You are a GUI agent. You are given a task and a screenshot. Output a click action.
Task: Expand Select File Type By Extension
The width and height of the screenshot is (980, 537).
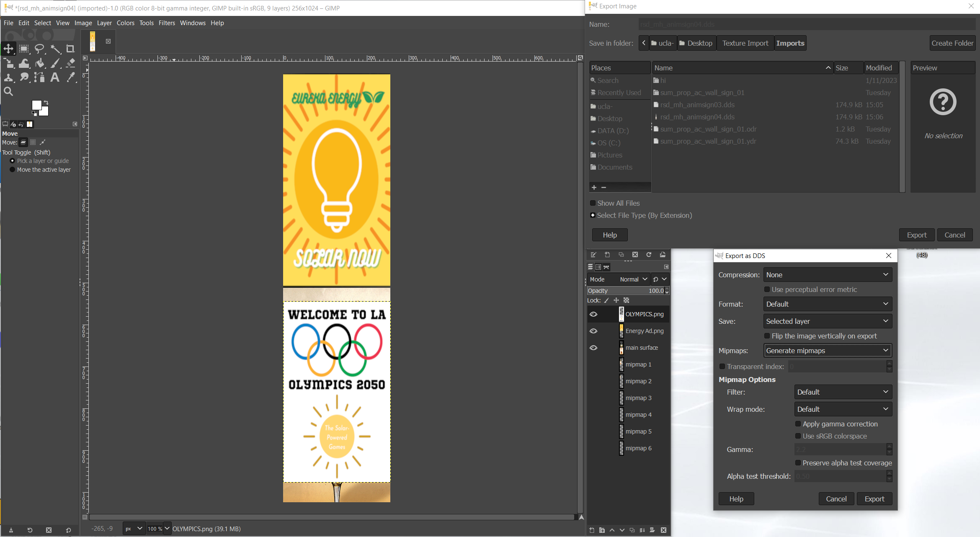[593, 215]
